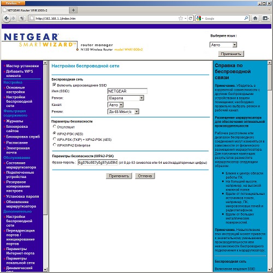Open Добавить WPS клиента link

pyautogui.click(x=20, y=73)
